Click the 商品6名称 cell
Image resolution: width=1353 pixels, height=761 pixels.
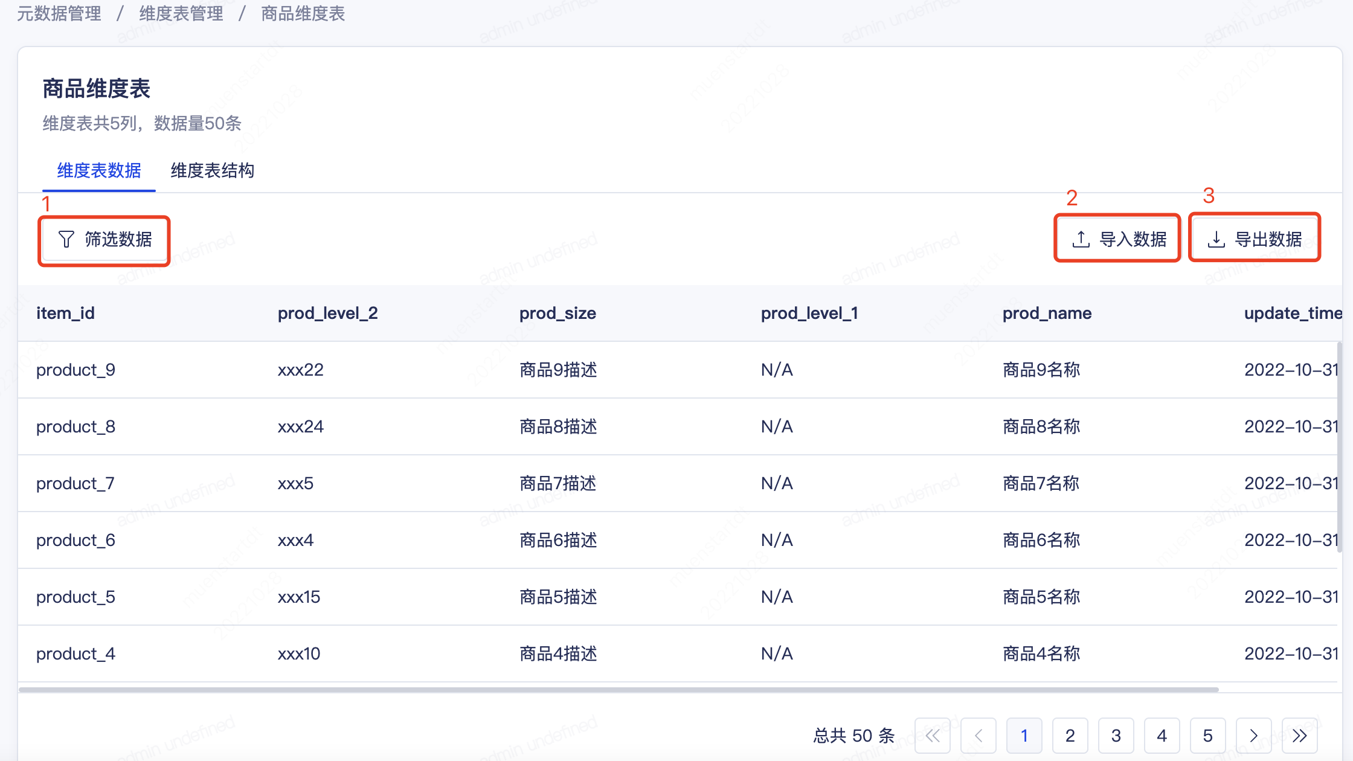tap(1041, 540)
